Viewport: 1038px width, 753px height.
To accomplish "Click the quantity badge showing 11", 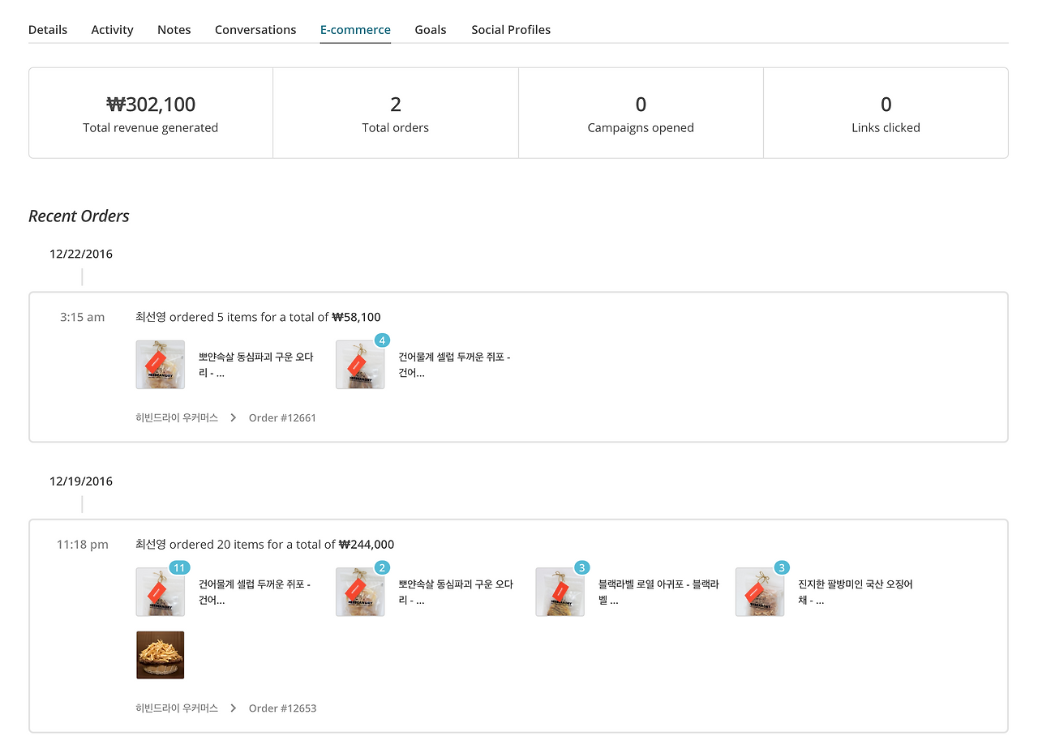I will (179, 567).
